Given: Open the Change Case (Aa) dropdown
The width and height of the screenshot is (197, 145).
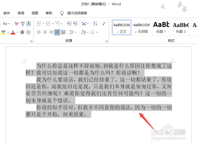Looking at the screenshot, I should pyautogui.click(x=6, y=24).
